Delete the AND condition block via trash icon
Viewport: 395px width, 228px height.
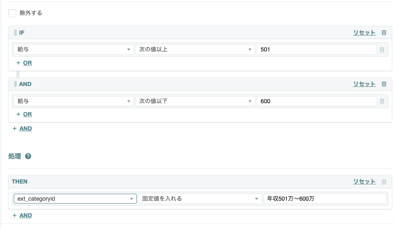(384, 84)
